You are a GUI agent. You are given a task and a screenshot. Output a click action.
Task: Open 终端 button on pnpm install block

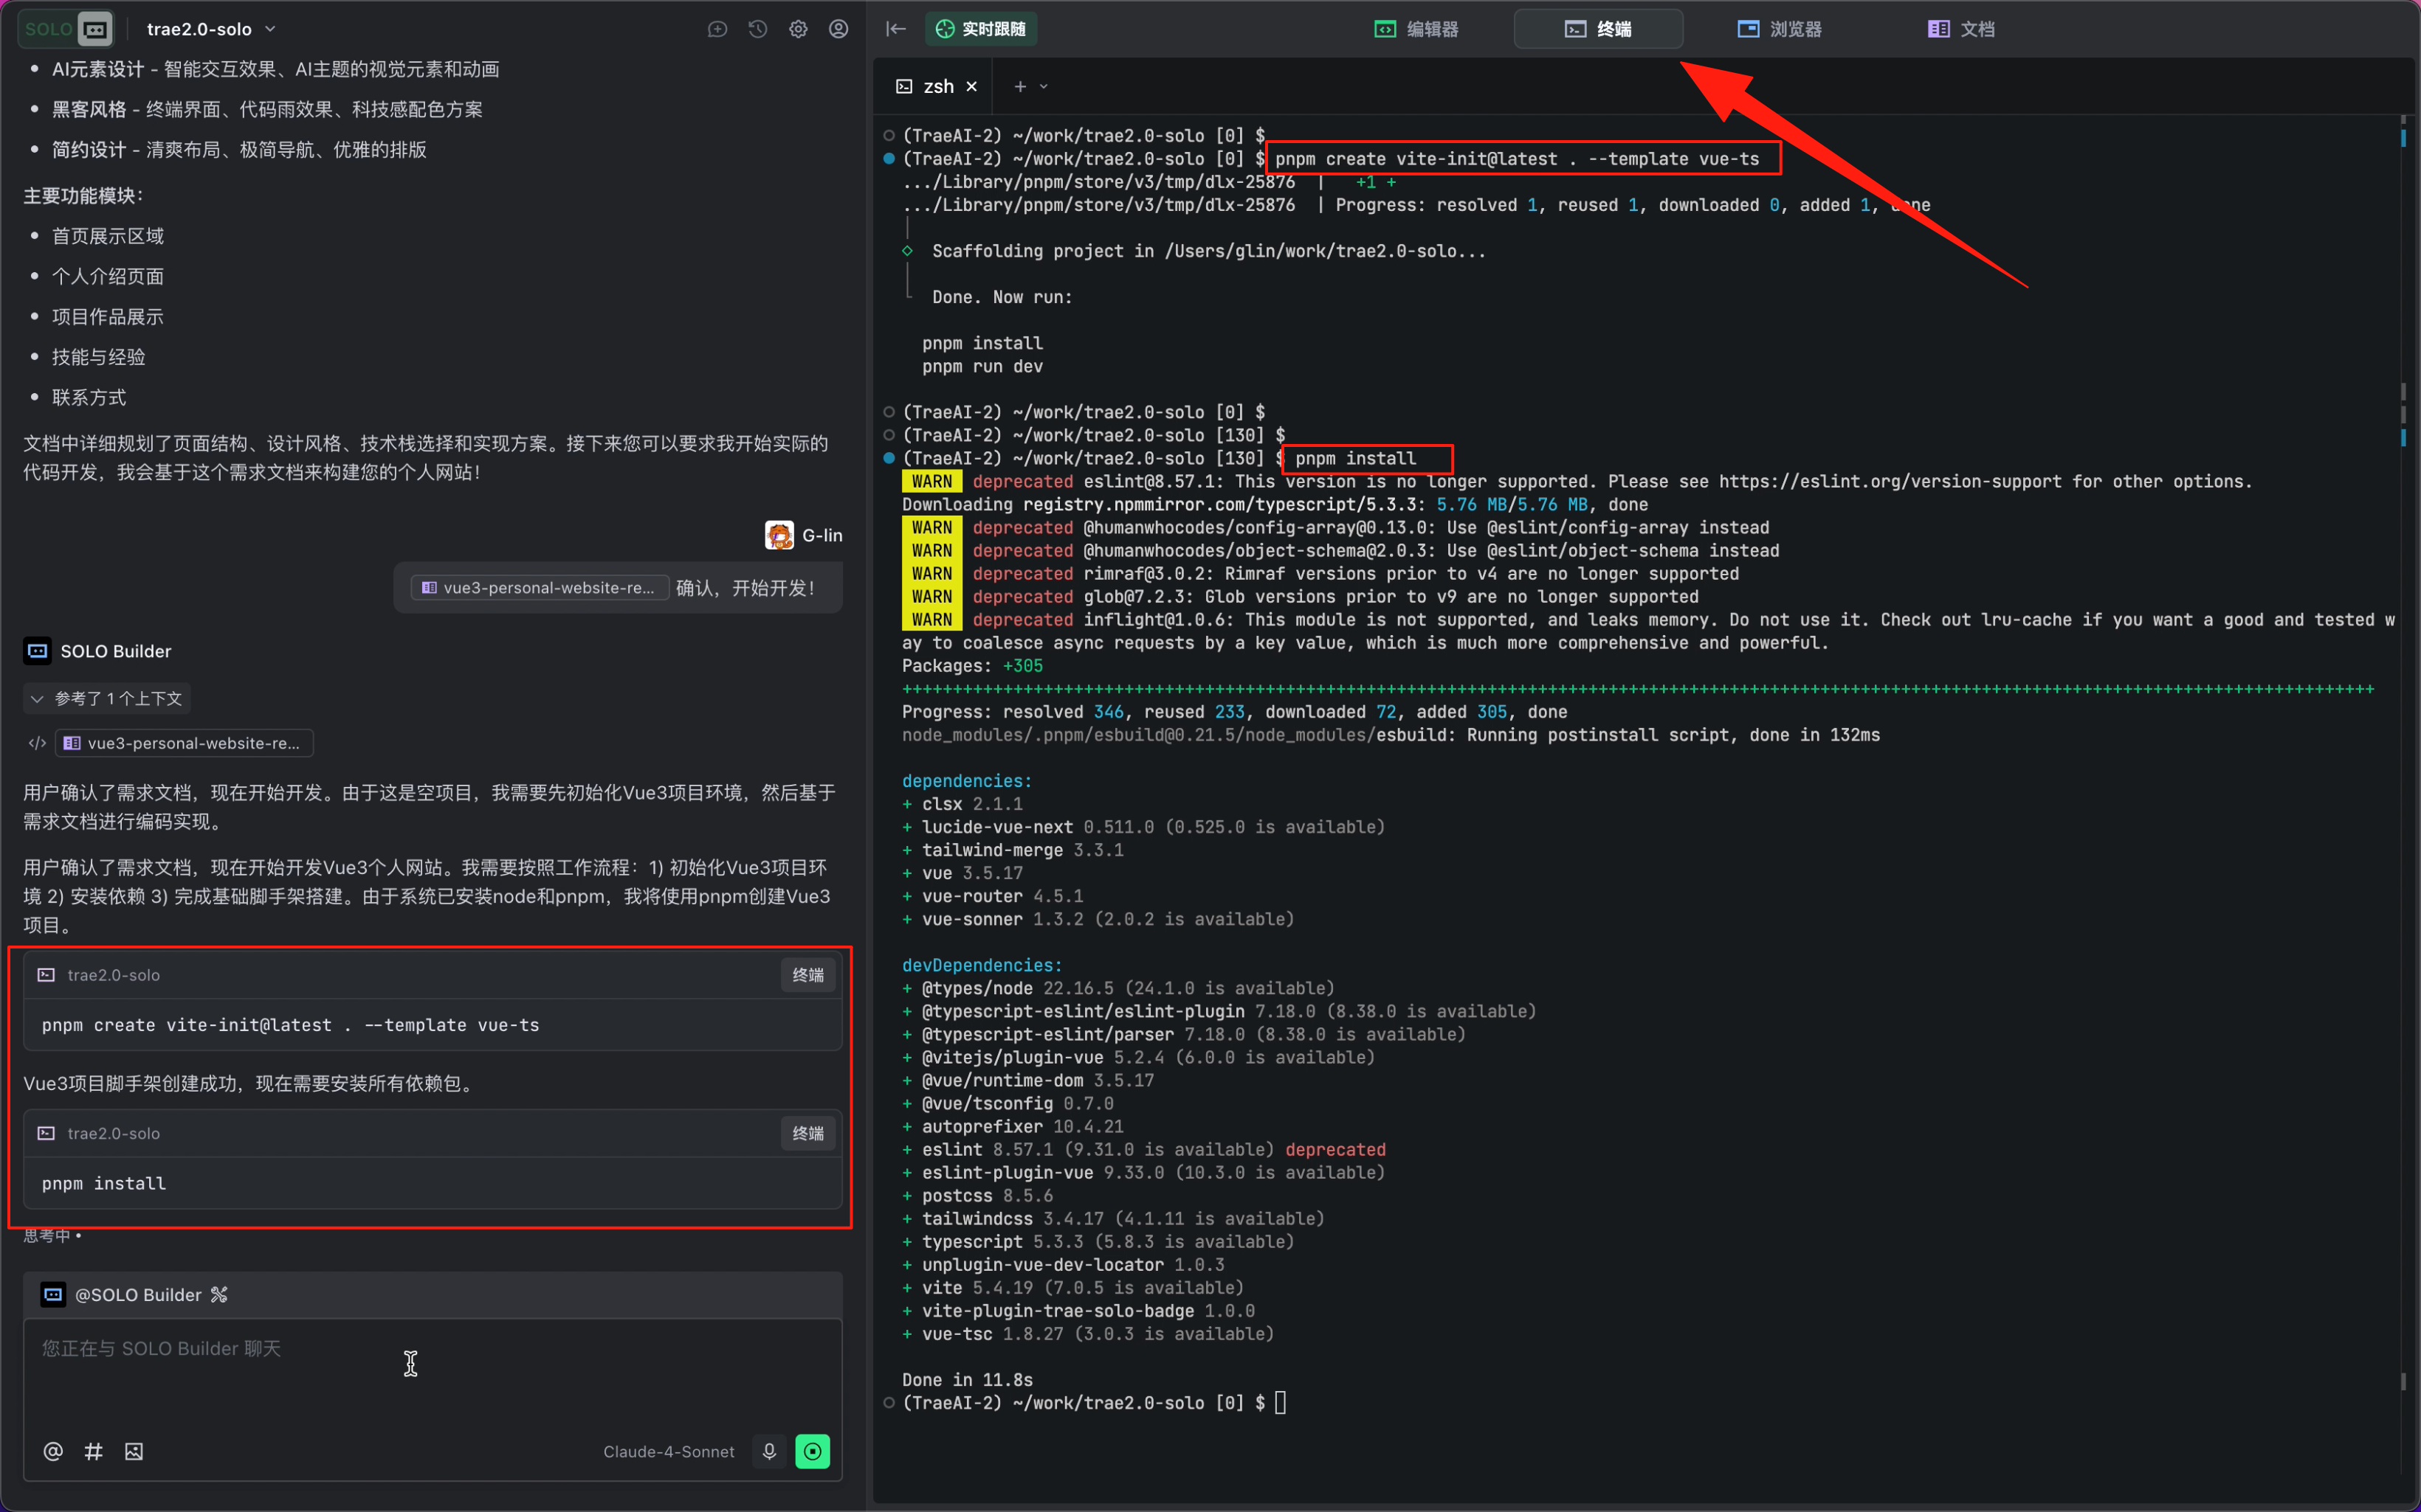click(x=807, y=1133)
